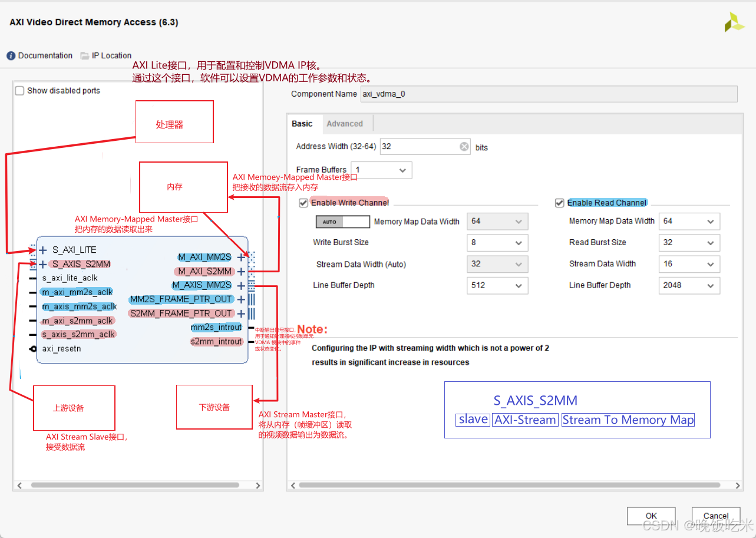Expand the S_AXI_LITE interface
The height and width of the screenshot is (538, 756).
41,249
